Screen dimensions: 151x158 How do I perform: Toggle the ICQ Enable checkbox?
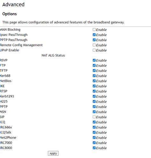click(94, 122)
